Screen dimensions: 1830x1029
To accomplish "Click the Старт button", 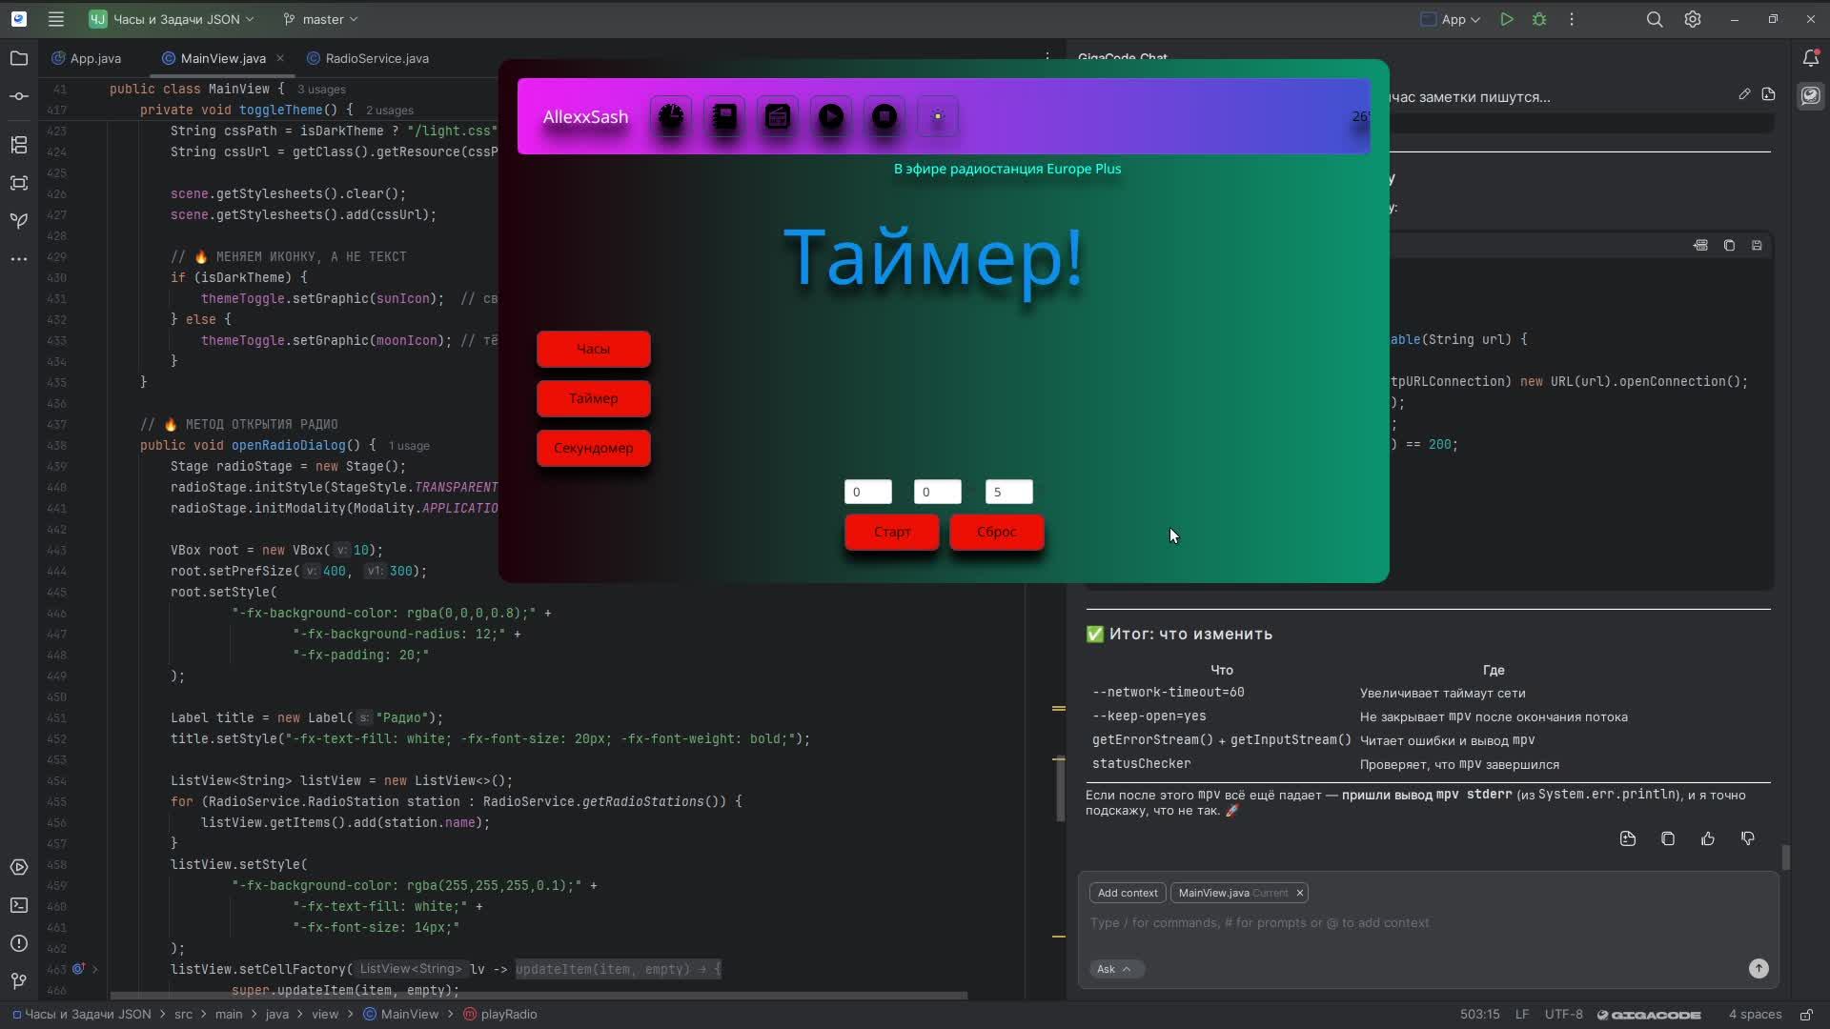I will [892, 532].
